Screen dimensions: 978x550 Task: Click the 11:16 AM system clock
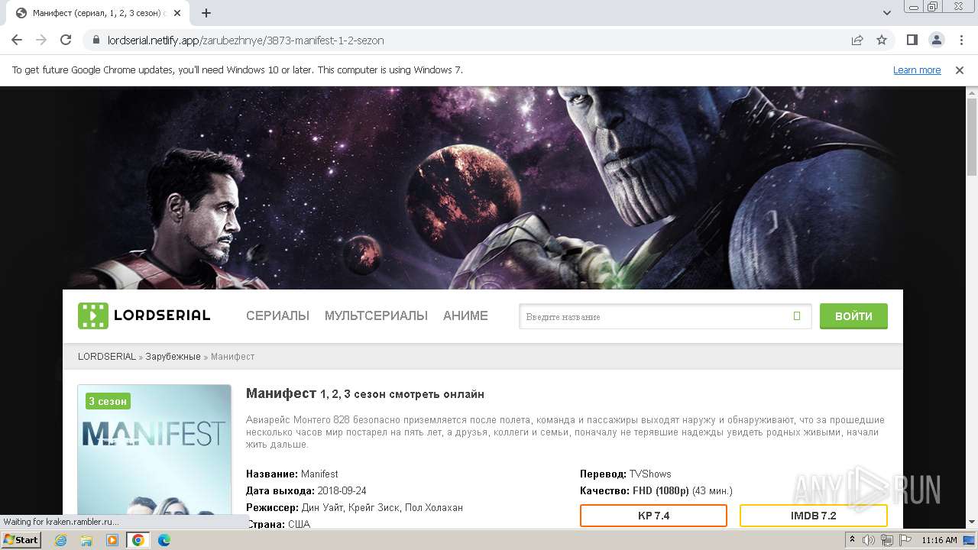(939, 540)
